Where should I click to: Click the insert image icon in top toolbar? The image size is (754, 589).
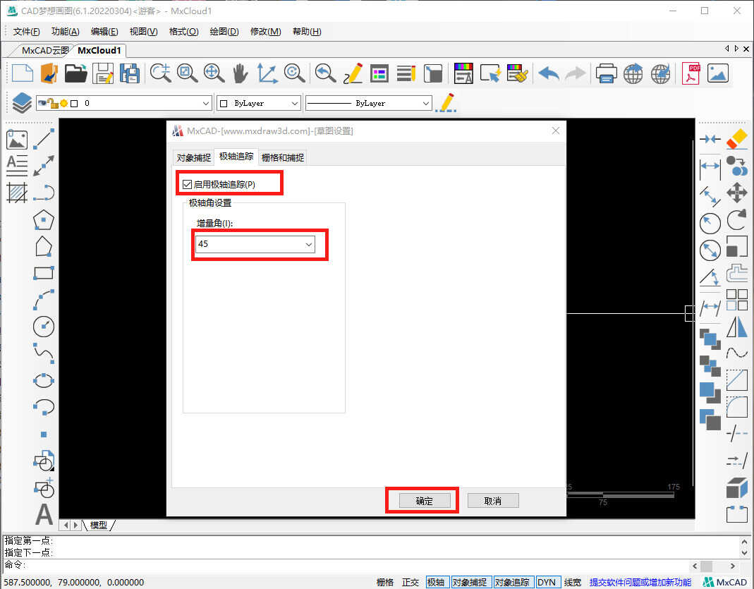coord(718,73)
